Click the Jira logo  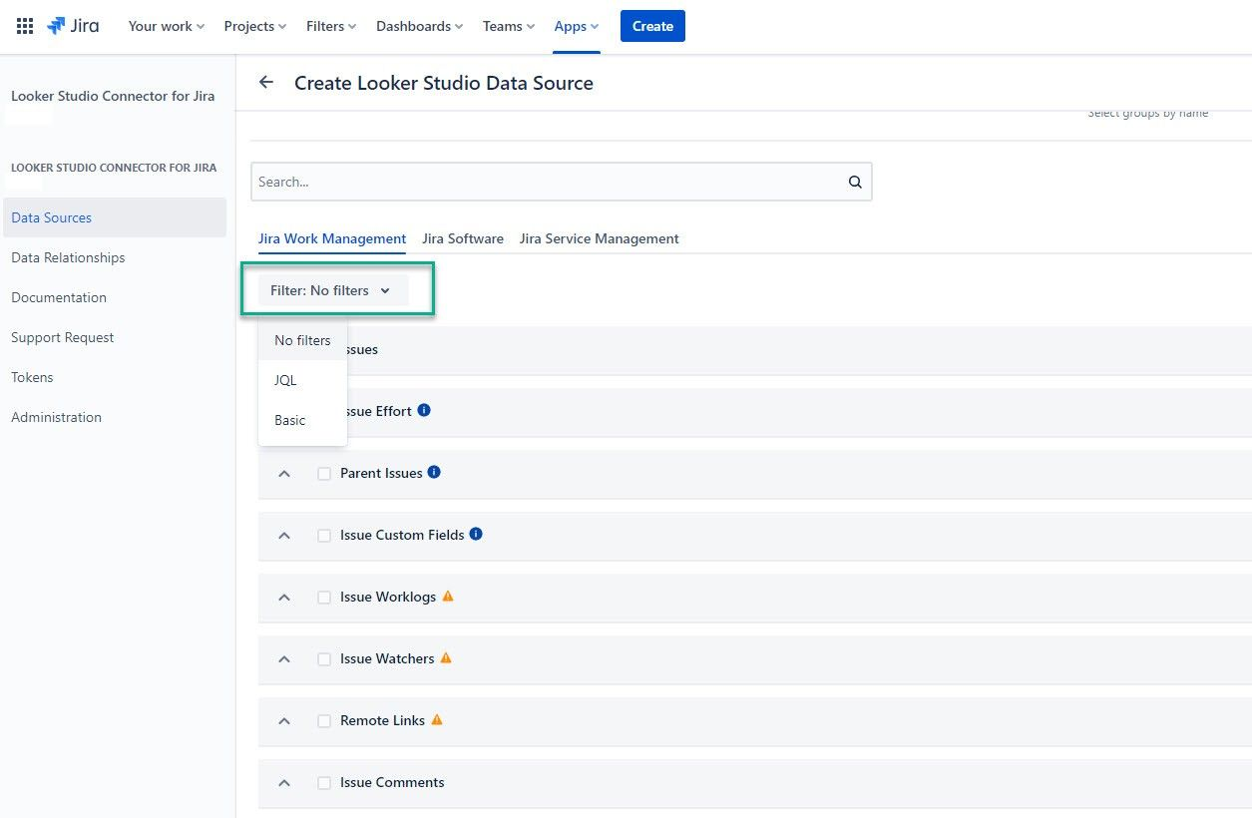72,26
